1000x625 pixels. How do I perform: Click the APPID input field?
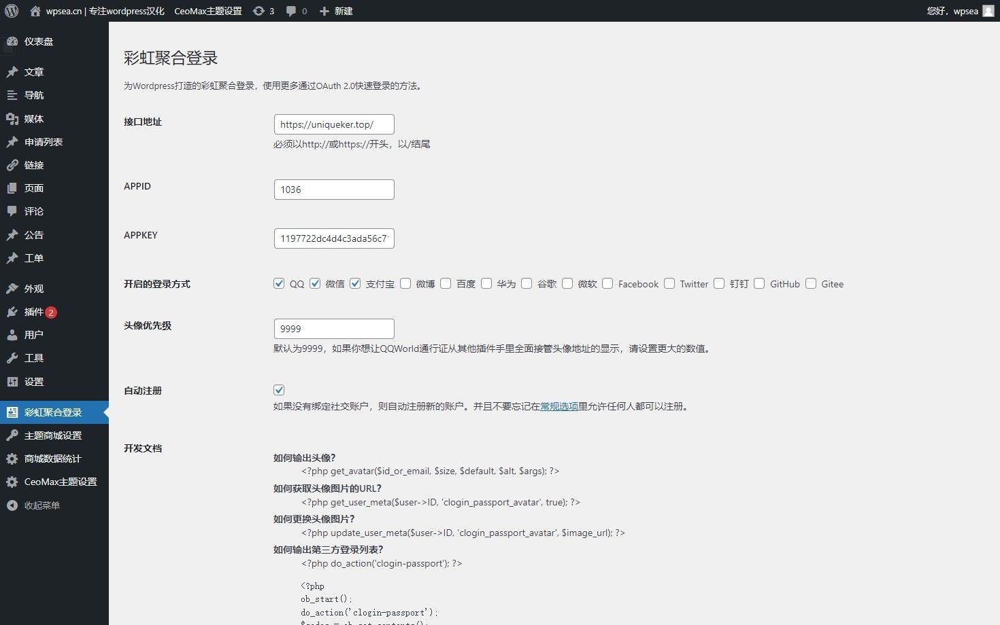[333, 189]
